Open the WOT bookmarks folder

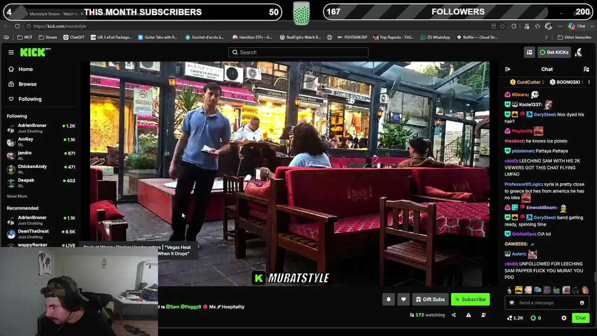[24, 37]
